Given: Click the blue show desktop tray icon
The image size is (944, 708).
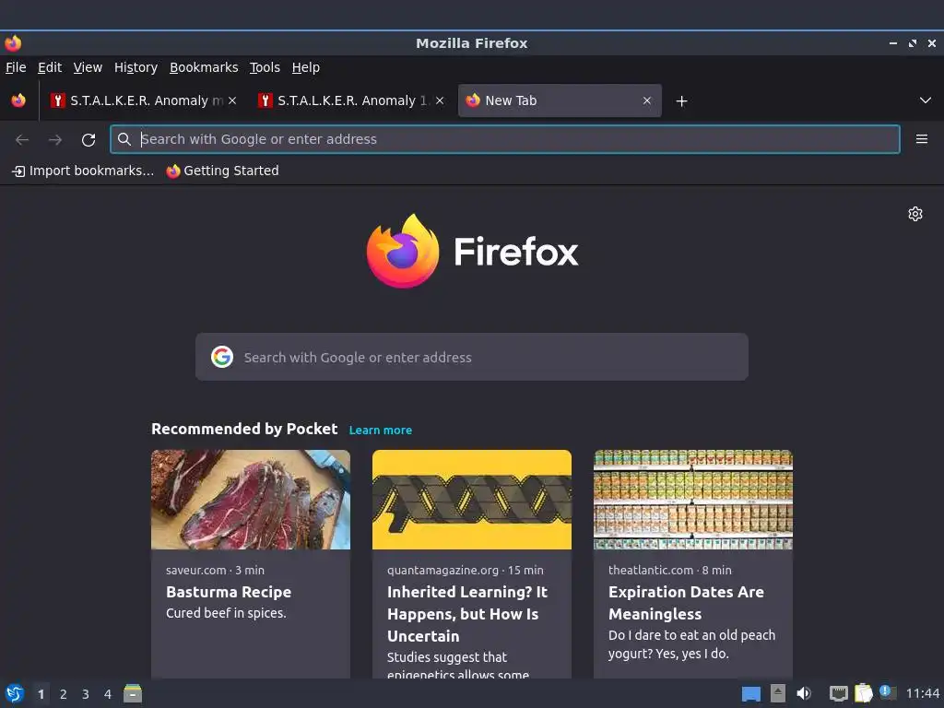Looking at the screenshot, I should (x=750, y=694).
